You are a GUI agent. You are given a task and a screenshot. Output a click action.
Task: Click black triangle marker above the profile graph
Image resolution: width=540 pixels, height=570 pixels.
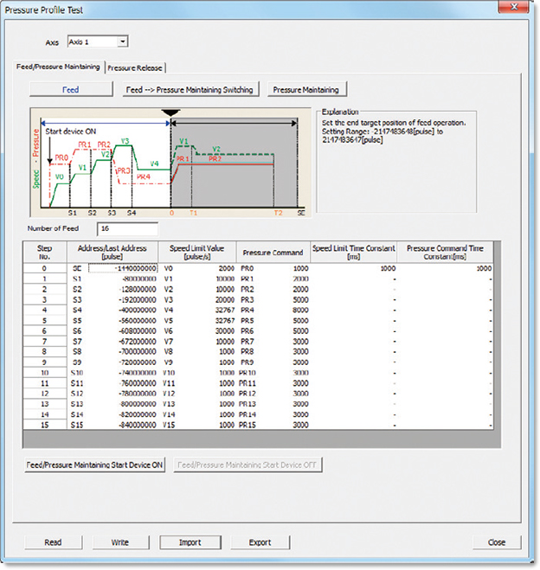tap(170, 112)
